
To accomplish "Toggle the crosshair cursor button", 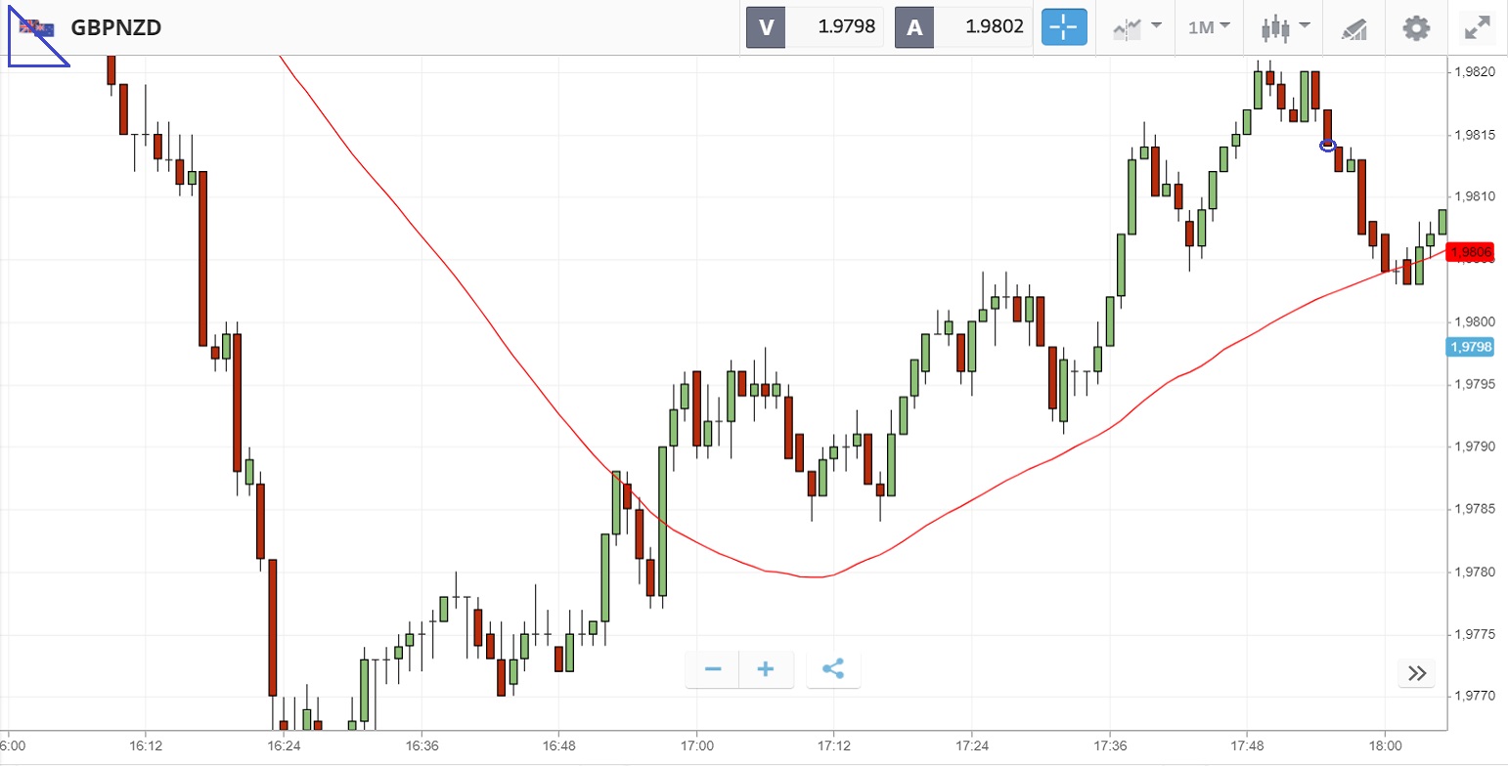I will point(1063,27).
